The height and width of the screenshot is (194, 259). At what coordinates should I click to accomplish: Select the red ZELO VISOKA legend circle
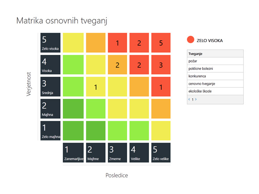[x=190, y=40]
